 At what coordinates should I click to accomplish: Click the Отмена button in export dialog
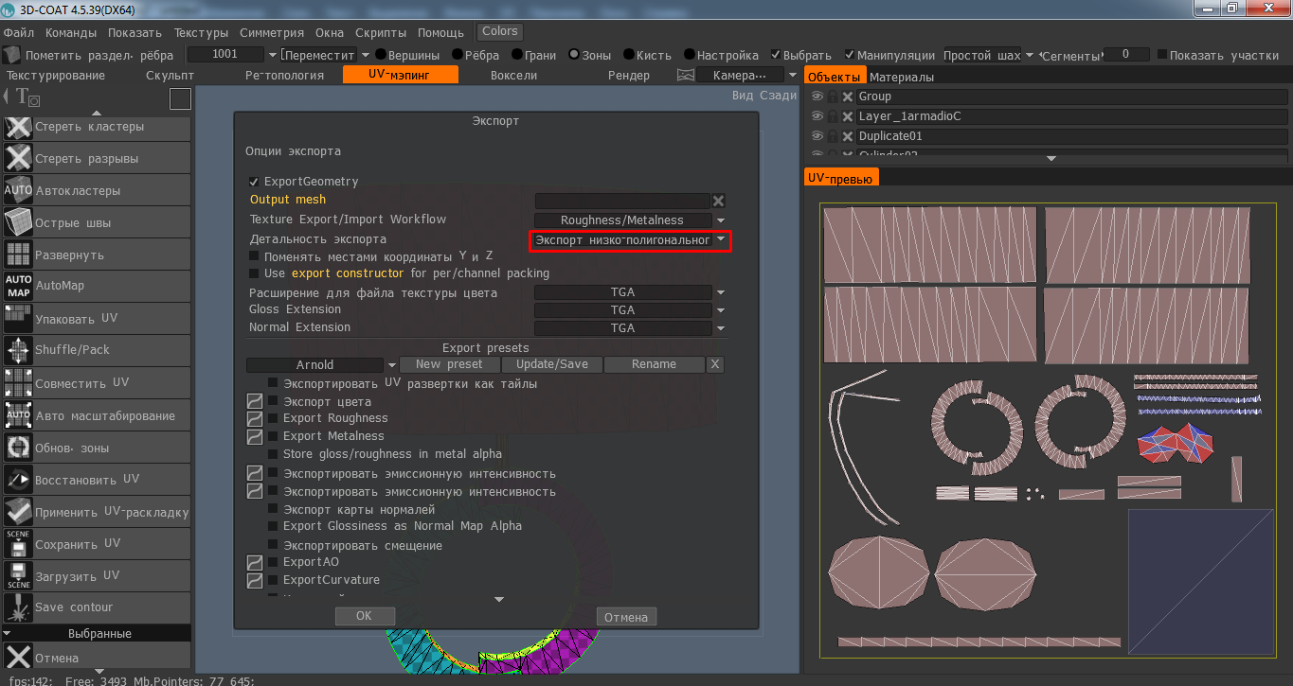[626, 617]
